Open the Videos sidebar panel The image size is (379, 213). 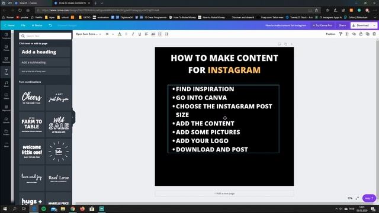click(x=6, y=96)
